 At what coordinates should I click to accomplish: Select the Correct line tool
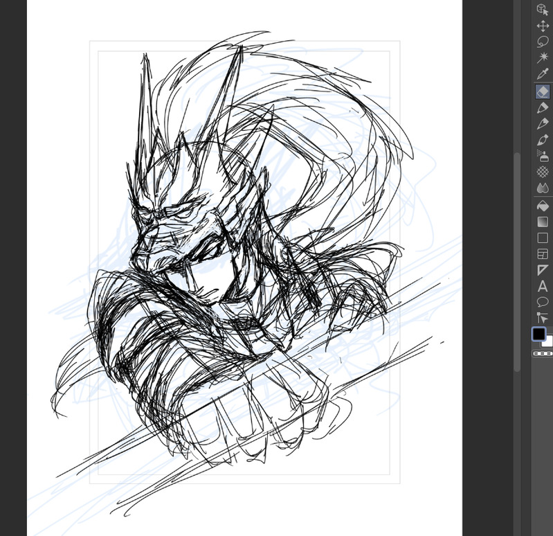(543, 318)
